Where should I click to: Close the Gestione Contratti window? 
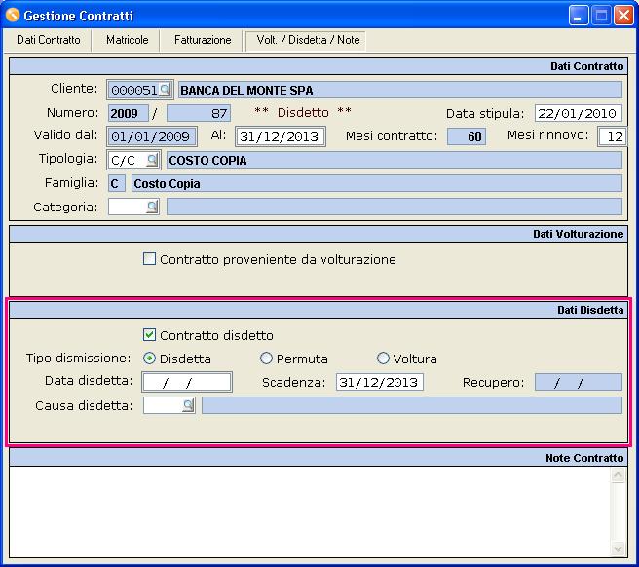[623, 16]
